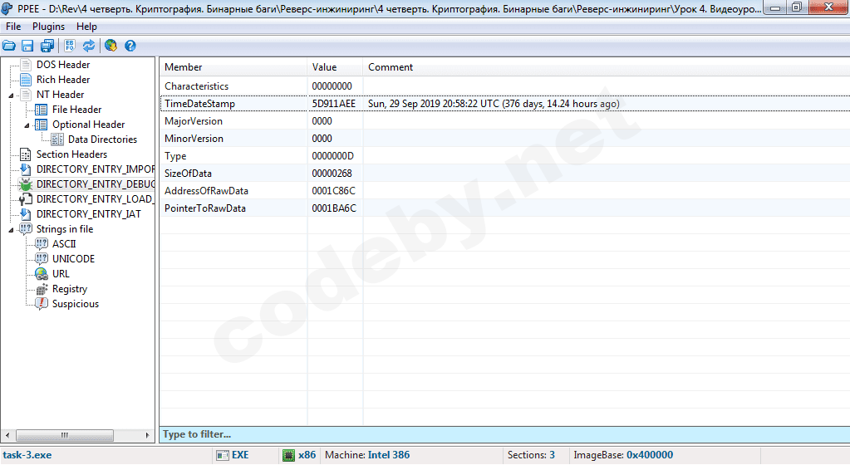Viewport: 850px width, 465px height.
Task: Click the Registry cubes icon
Action: [42, 289]
